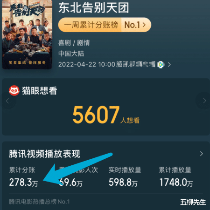
Task: Tap the right carousel arrow
Action: [204, 101]
